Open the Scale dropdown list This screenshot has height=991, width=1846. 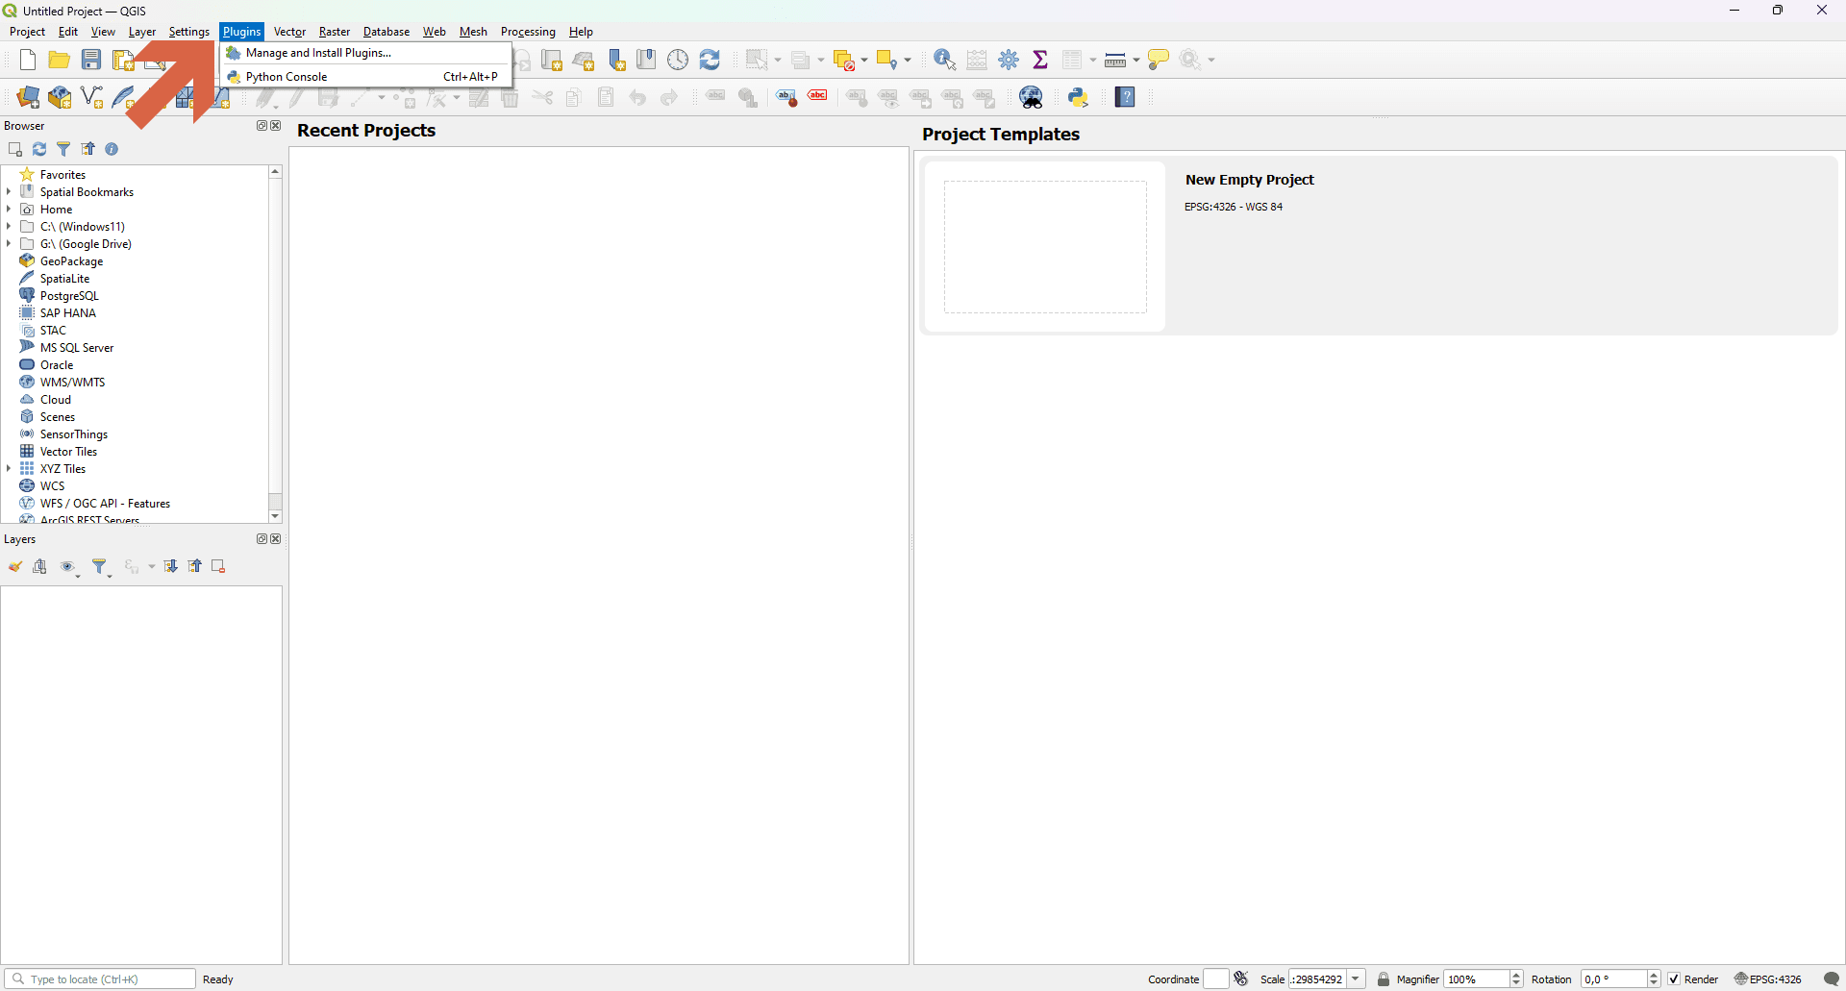[1357, 979]
